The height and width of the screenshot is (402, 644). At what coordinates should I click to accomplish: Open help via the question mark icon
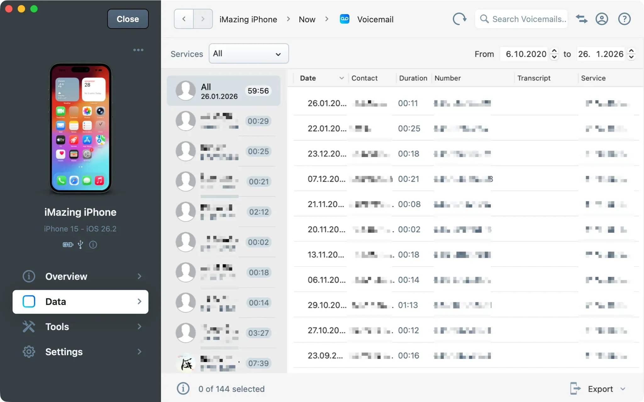tap(624, 19)
